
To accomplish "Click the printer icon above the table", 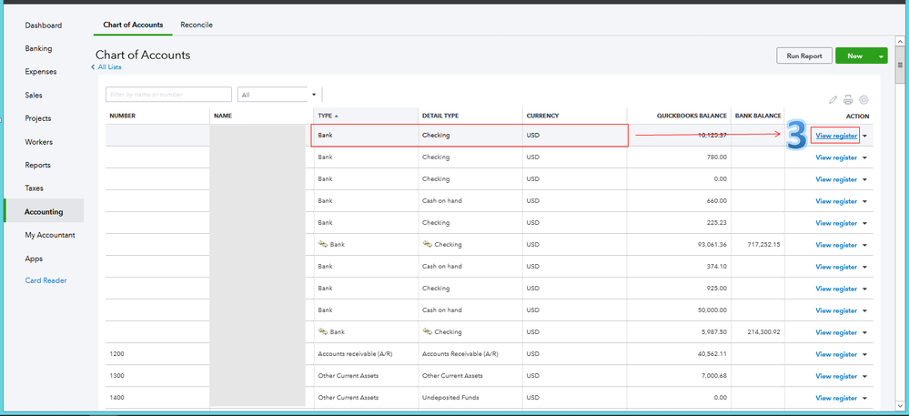I will (x=848, y=99).
